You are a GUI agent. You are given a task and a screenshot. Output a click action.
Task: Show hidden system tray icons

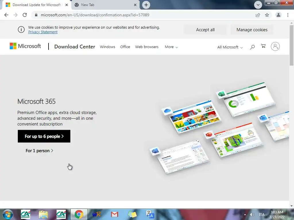(245, 215)
